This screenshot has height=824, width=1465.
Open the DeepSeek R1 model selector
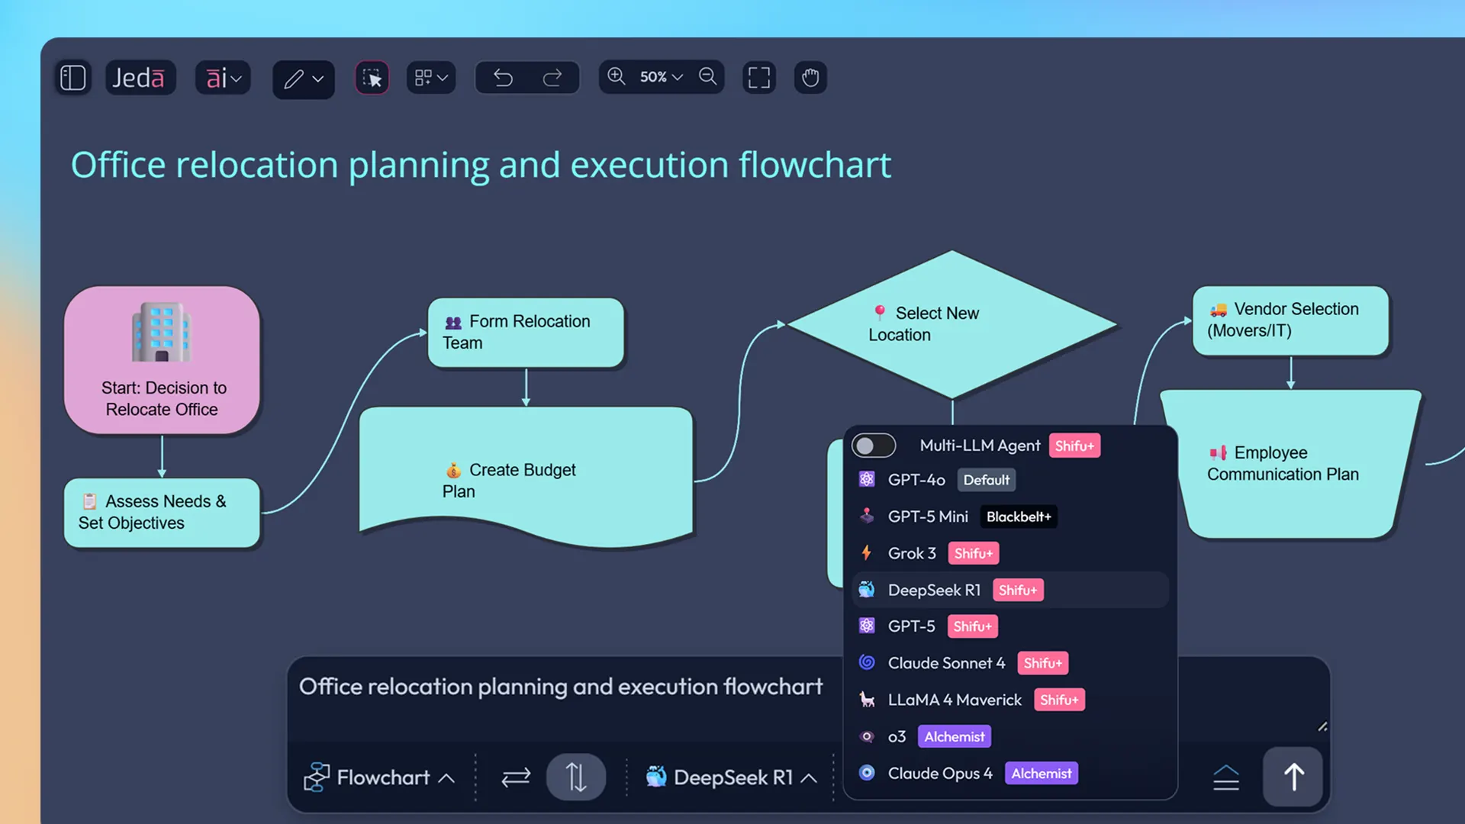tap(731, 777)
